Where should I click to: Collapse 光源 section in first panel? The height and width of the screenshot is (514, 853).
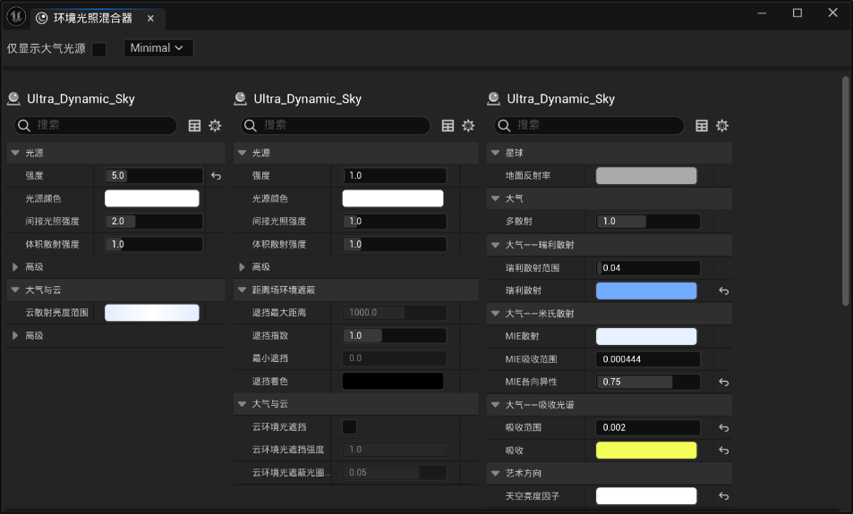[x=15, y=153]
